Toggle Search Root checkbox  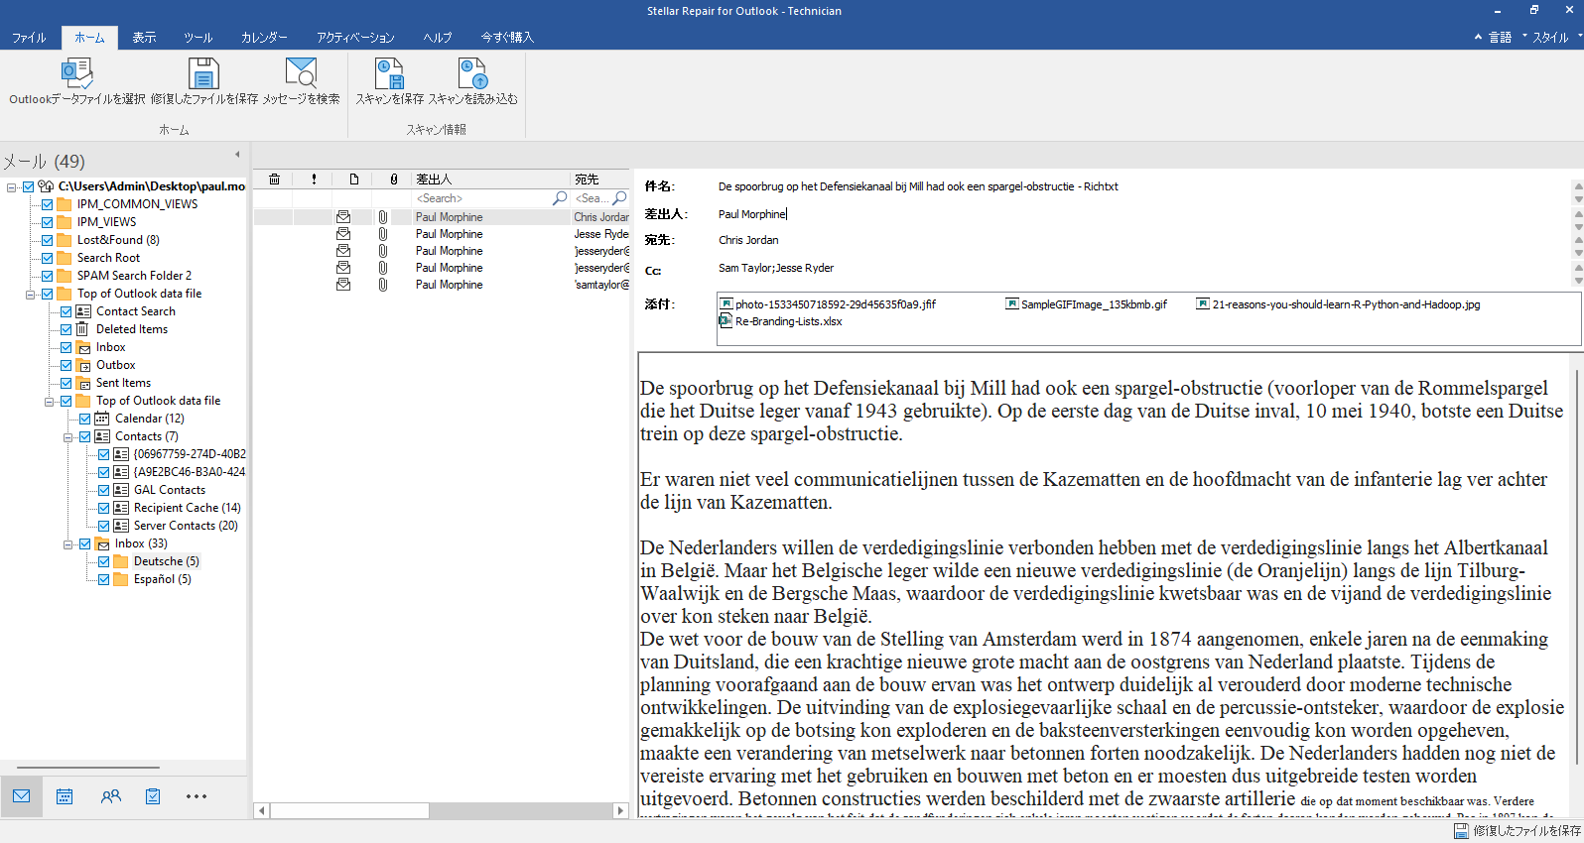click(x=48, y=258)
